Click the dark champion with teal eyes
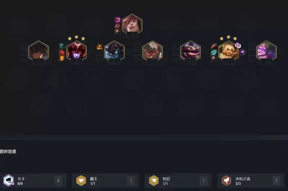 pyautogui.click(x=114, y=51)
